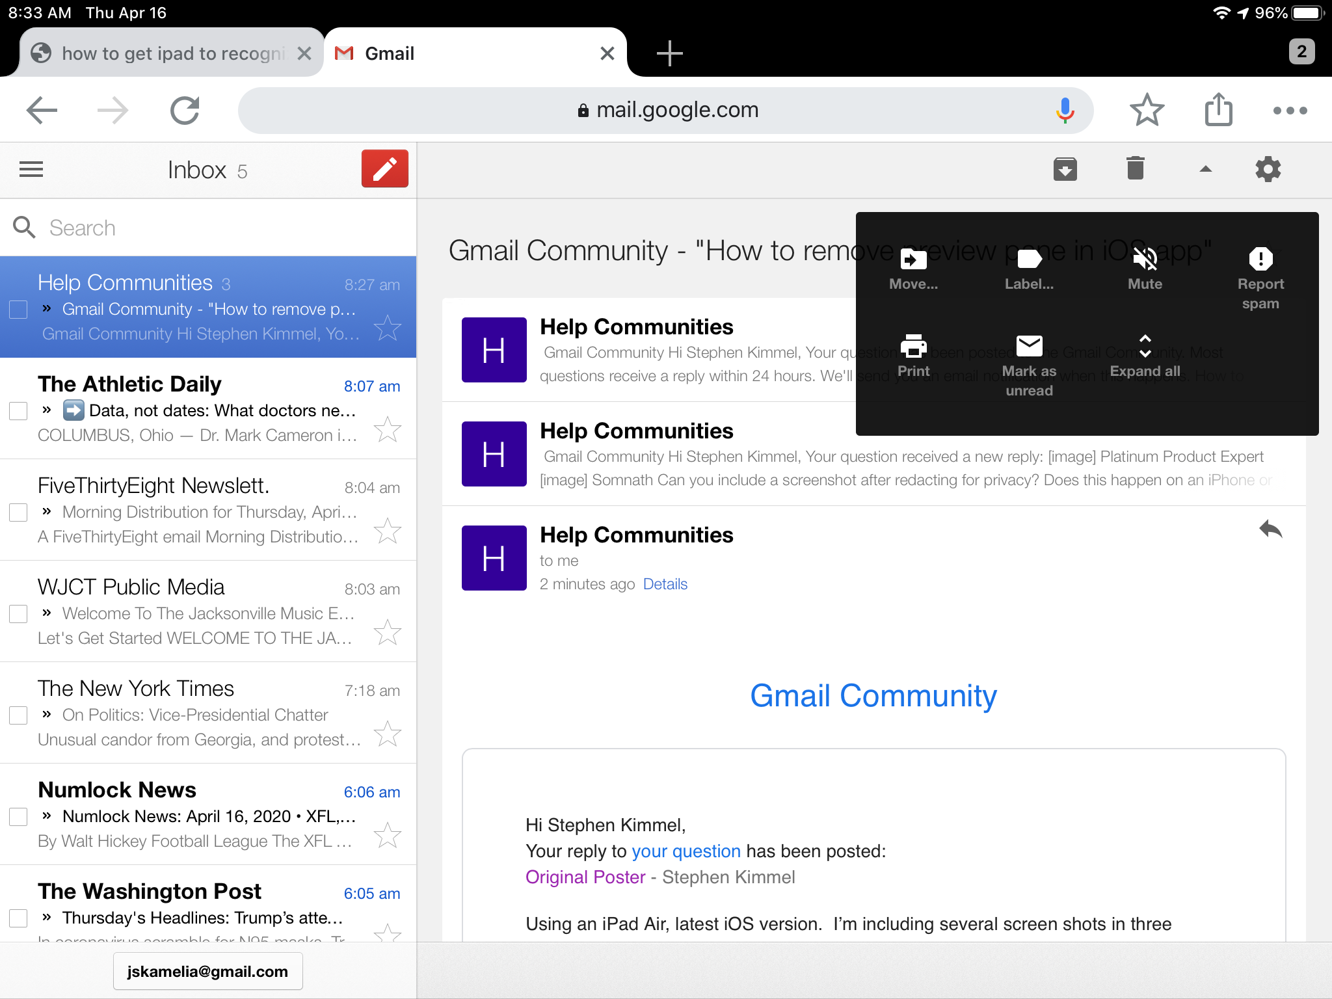
Task: Tap the jskamelia@gmail.com account button
Action: (x=207, y=971)
